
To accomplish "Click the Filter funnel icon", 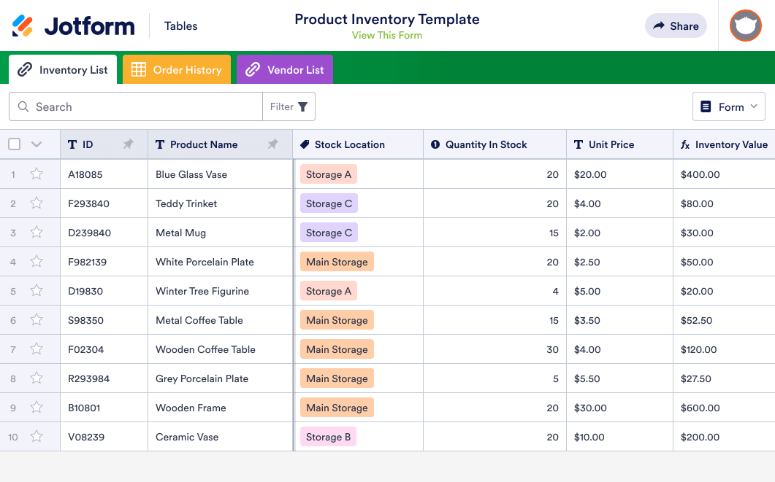I will coord(302,107).
